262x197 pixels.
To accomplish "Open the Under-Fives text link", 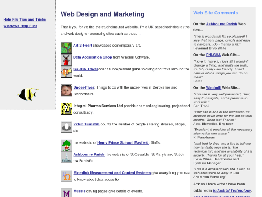I will [84, 87].
